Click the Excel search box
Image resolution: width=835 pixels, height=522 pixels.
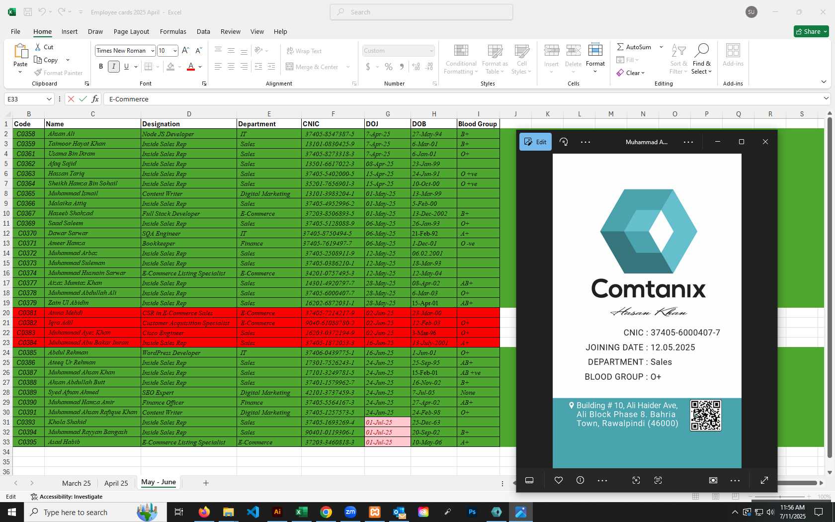point(421,12)
